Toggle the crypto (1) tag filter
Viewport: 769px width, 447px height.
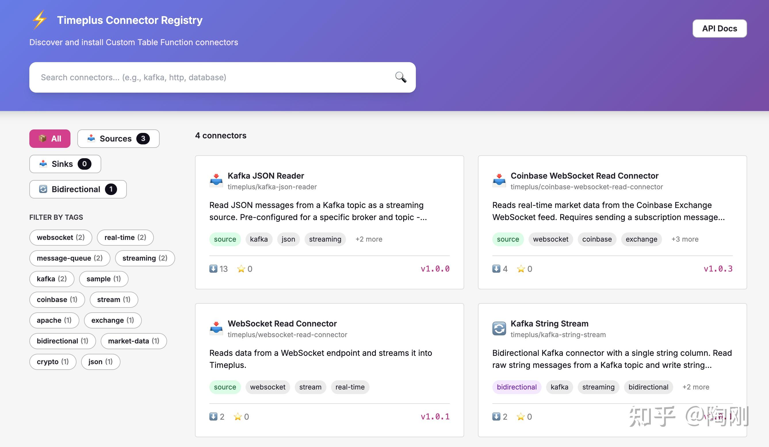click(53, 362)
